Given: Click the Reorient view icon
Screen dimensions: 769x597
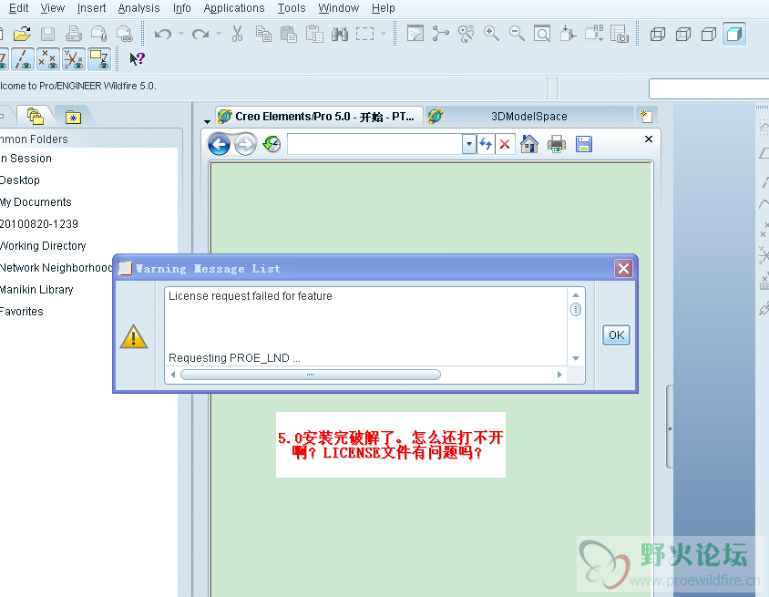Looking at the screenshot, I should [x=568, y=34].
